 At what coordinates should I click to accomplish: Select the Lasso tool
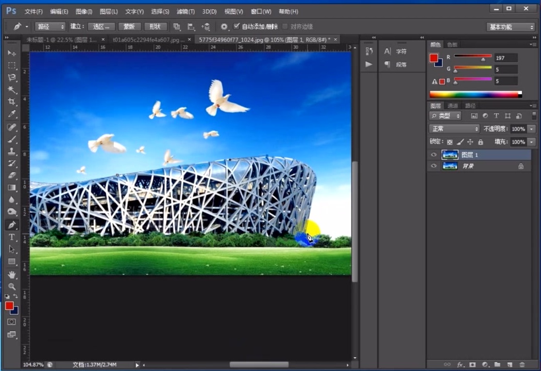(12, 77)
